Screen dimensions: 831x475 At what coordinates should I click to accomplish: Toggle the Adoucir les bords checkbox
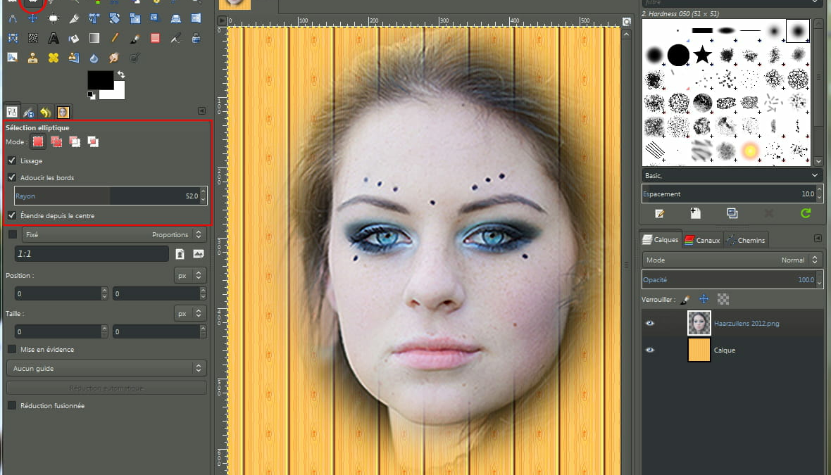12,178
